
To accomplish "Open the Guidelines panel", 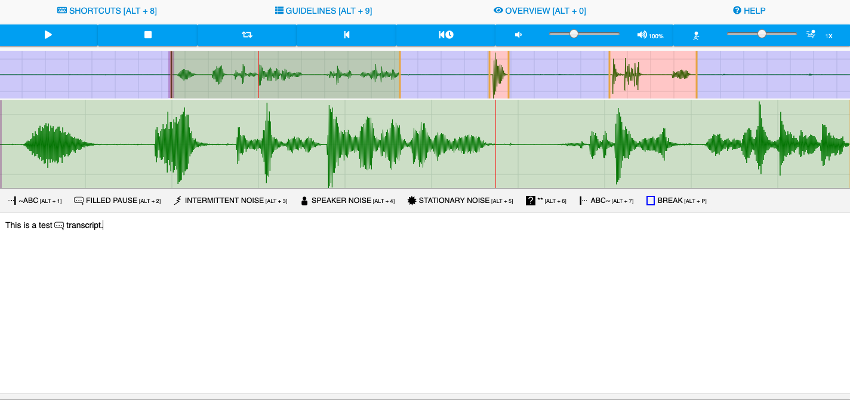I will (324, 11).
